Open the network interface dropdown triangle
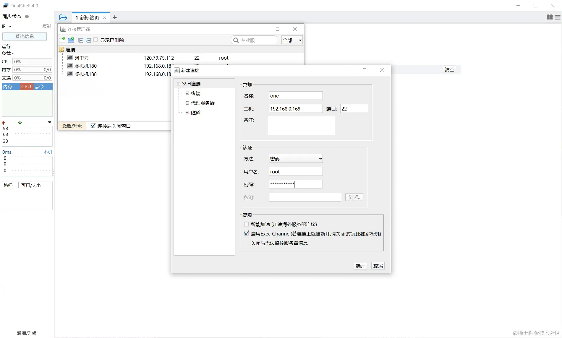562x338 pixels. tap(50, 122)
